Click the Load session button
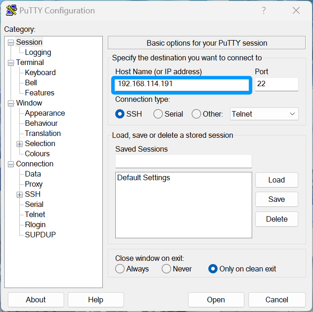 coord(276,180)
